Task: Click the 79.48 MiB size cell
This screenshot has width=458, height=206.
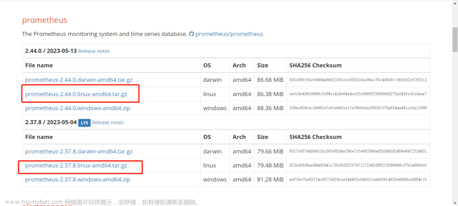Action: click(270, 165)
